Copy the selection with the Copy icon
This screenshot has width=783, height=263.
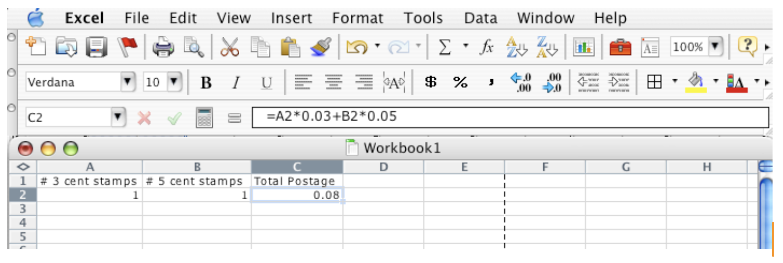coord(261,48)
